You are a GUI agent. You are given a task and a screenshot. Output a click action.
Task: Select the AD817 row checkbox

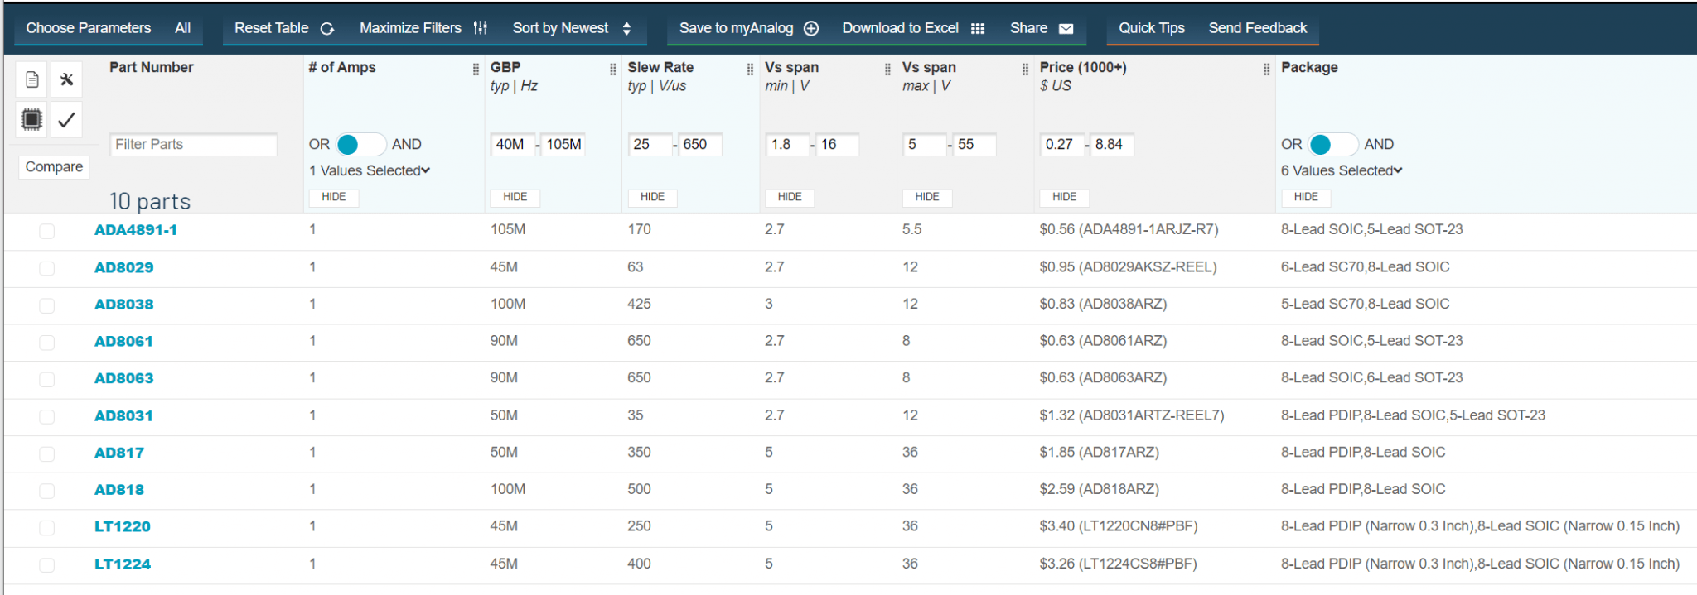pyautogui.click(x=47, y=453)
